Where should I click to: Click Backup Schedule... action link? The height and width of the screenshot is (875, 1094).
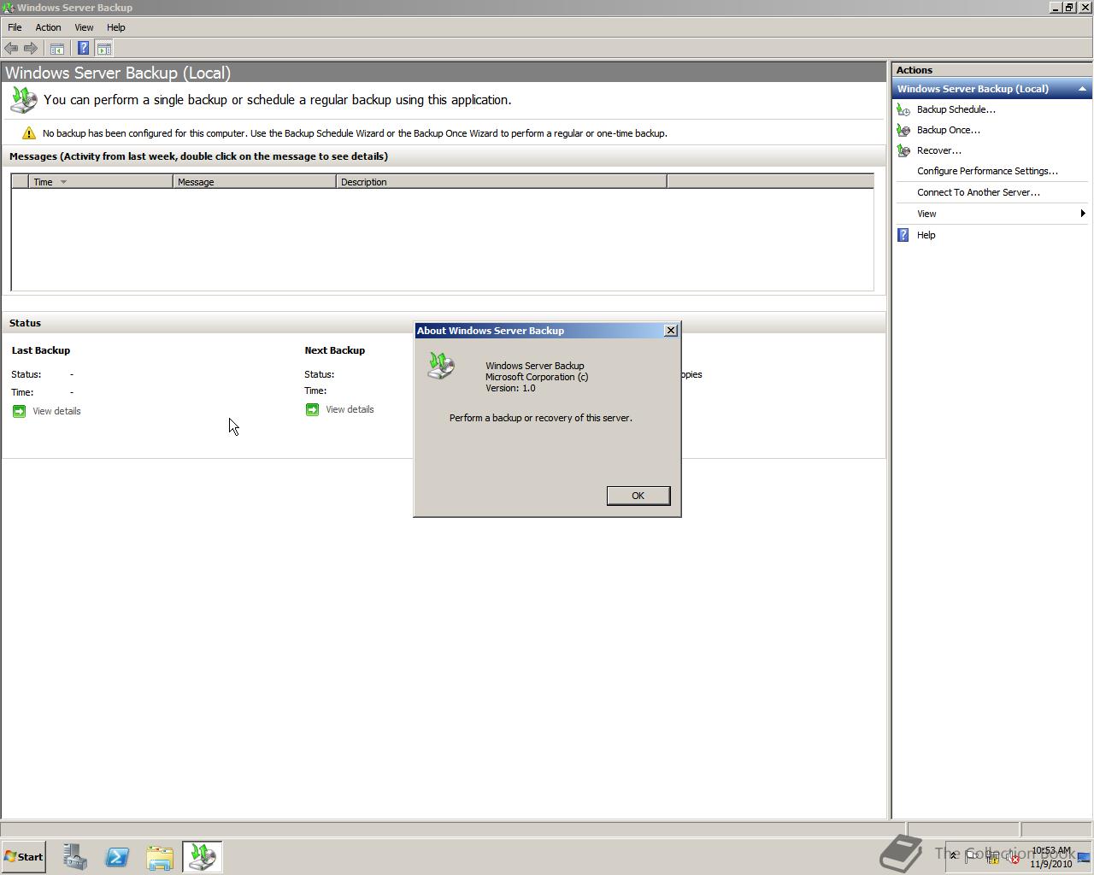956,109
